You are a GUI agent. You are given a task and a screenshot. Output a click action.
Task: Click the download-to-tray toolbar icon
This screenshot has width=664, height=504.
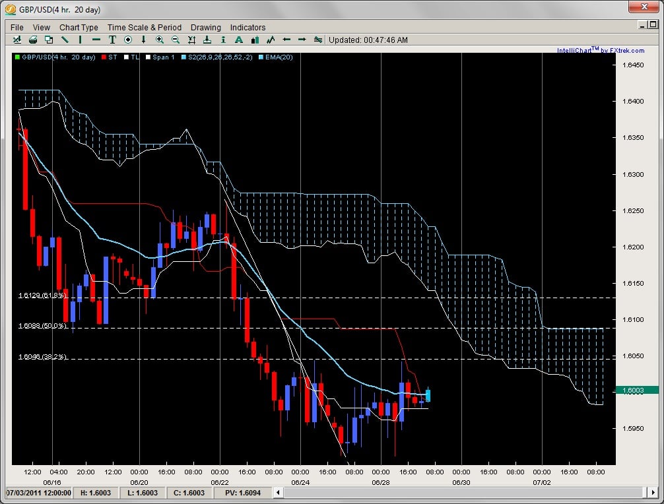click(207, 40)
